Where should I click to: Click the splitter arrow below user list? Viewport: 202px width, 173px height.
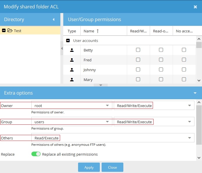pos(101,85)
